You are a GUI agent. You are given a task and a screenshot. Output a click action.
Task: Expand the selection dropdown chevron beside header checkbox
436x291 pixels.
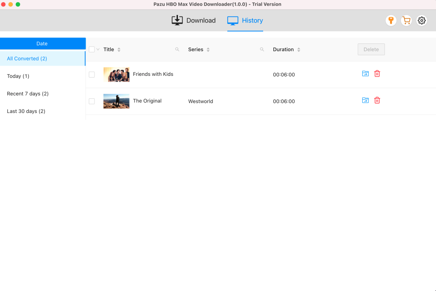(x=98, y=49)
